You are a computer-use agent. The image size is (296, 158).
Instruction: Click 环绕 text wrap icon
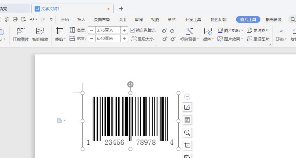(281, 31)
